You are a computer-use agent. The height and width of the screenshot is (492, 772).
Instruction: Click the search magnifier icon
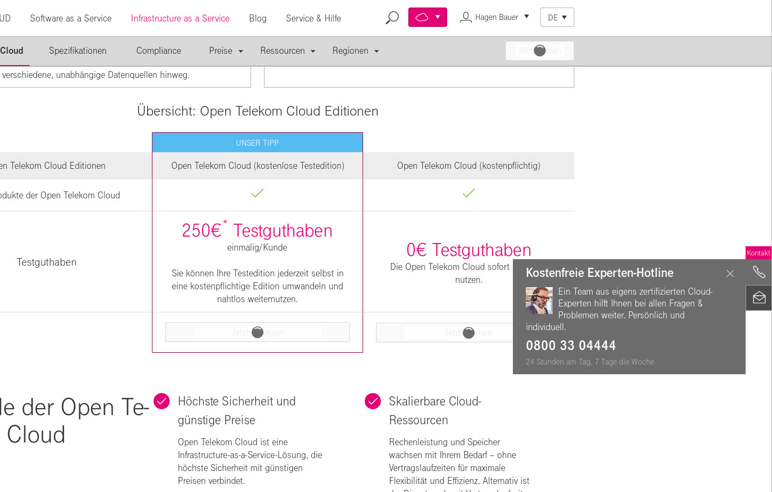click(392, 18)
